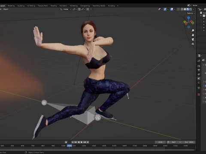Image resolution: width=206 pixels, height=154 pixels.
Task: Open the UV Editing workspace tab
Action: [x=31, y=6]
